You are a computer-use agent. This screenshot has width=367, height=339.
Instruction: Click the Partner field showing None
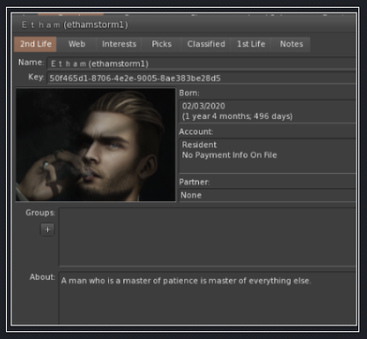[268, 195]
